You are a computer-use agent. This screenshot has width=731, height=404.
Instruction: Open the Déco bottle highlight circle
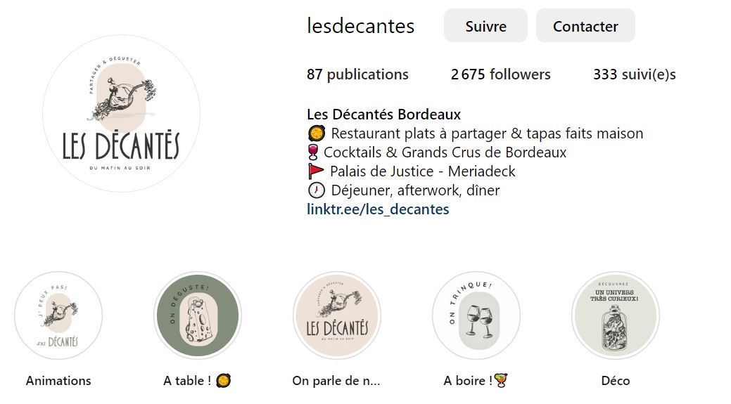616,315
